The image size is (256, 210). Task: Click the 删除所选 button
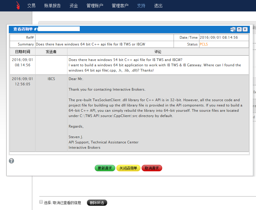[x=97, y=203]
